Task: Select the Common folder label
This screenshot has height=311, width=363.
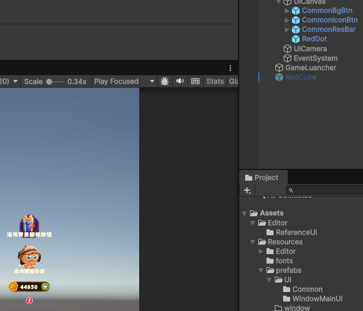Action: click(x=307, y=289)
